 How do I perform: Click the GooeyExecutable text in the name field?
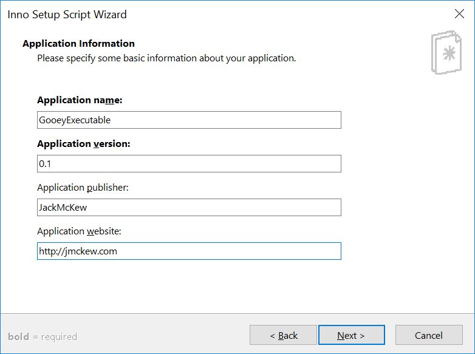click(x=75, y=120)
